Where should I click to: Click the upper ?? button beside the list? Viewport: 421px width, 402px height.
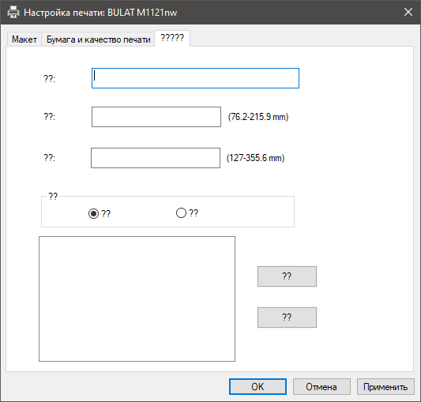pos(287,276)
